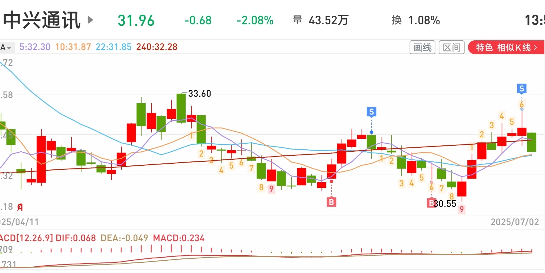Click the 30.55 low price label
Image resolution: width=545 pixels, height=273 pixels.
coord(445,204)
